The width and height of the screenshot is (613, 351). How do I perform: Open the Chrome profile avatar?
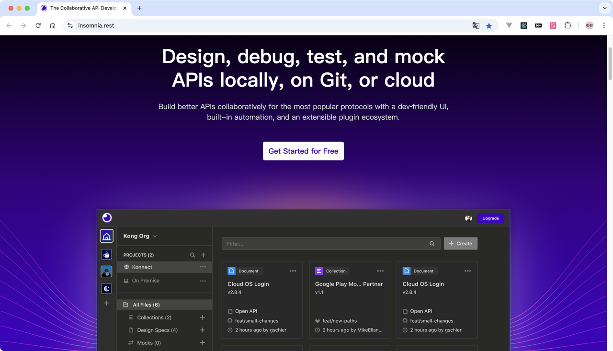[x=590, y=25]
